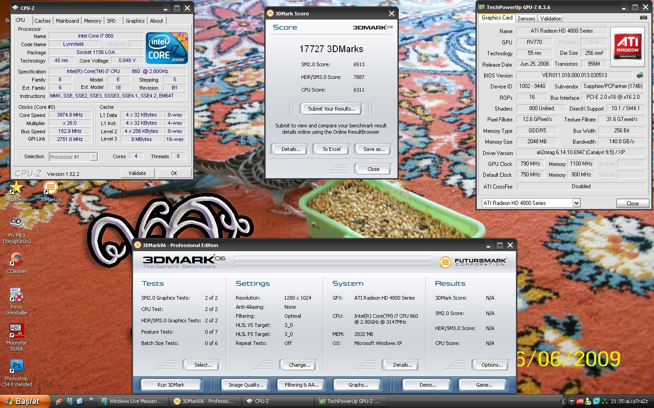The height and width of the screenshot is (408, 654).
Task: Click the Run 3DMark button
Action: click(171, 385)
